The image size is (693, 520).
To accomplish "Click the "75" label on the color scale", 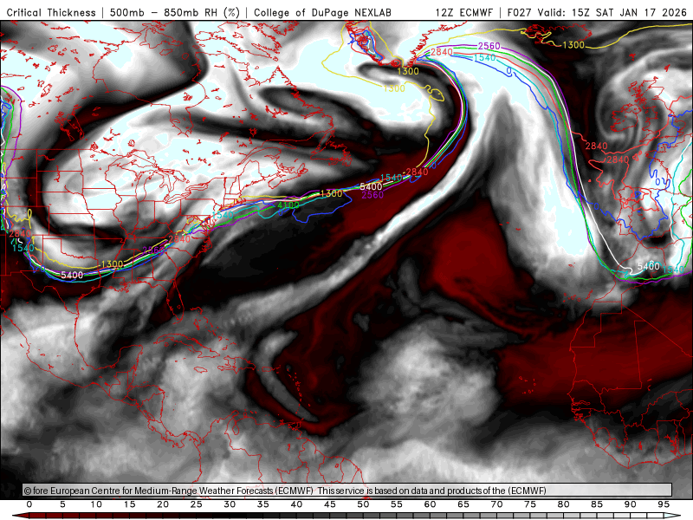I will coord(530,504).
